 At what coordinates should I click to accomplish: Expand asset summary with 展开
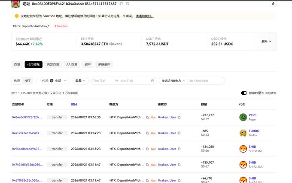pos(266,41)
